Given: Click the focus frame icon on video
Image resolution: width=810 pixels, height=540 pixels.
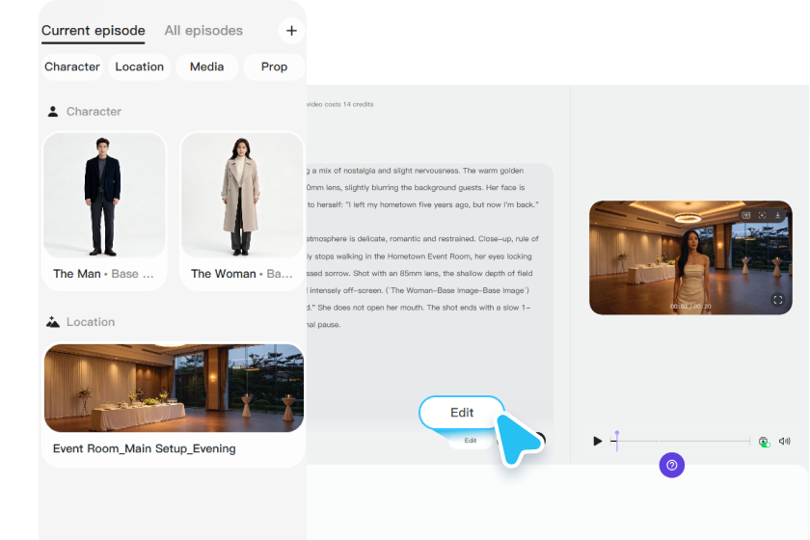Looking at the screenshot, I should (762, 215).
